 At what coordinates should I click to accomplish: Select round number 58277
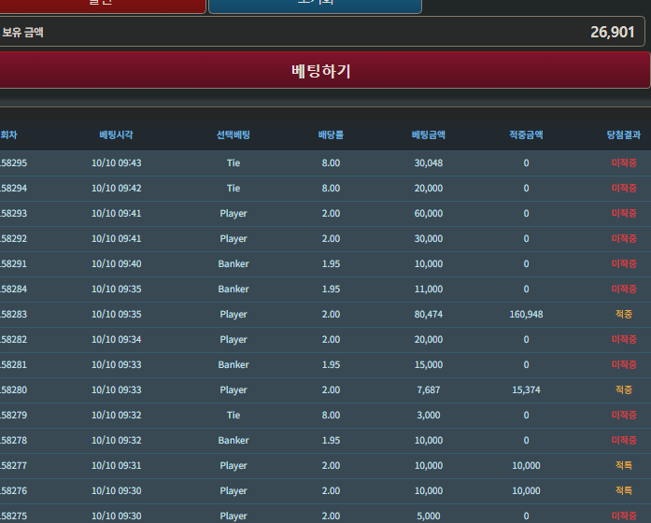click(13, 466)
